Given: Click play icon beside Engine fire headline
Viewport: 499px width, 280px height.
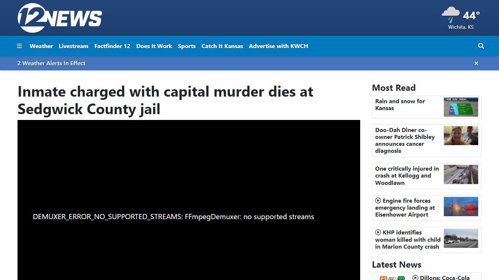Looking at the screenshot, I should (378, 201).
